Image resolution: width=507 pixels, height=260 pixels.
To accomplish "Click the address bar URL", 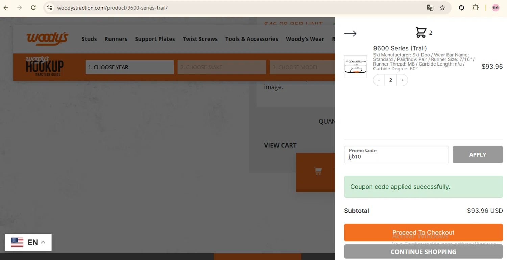I will [x=112, y=8].
